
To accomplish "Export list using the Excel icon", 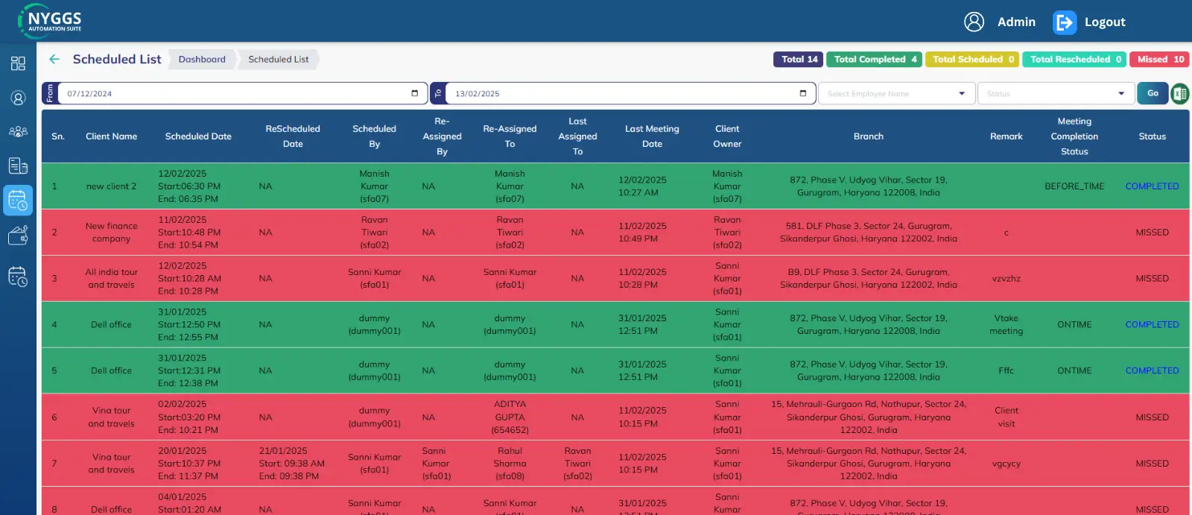I will (1179, 94).
